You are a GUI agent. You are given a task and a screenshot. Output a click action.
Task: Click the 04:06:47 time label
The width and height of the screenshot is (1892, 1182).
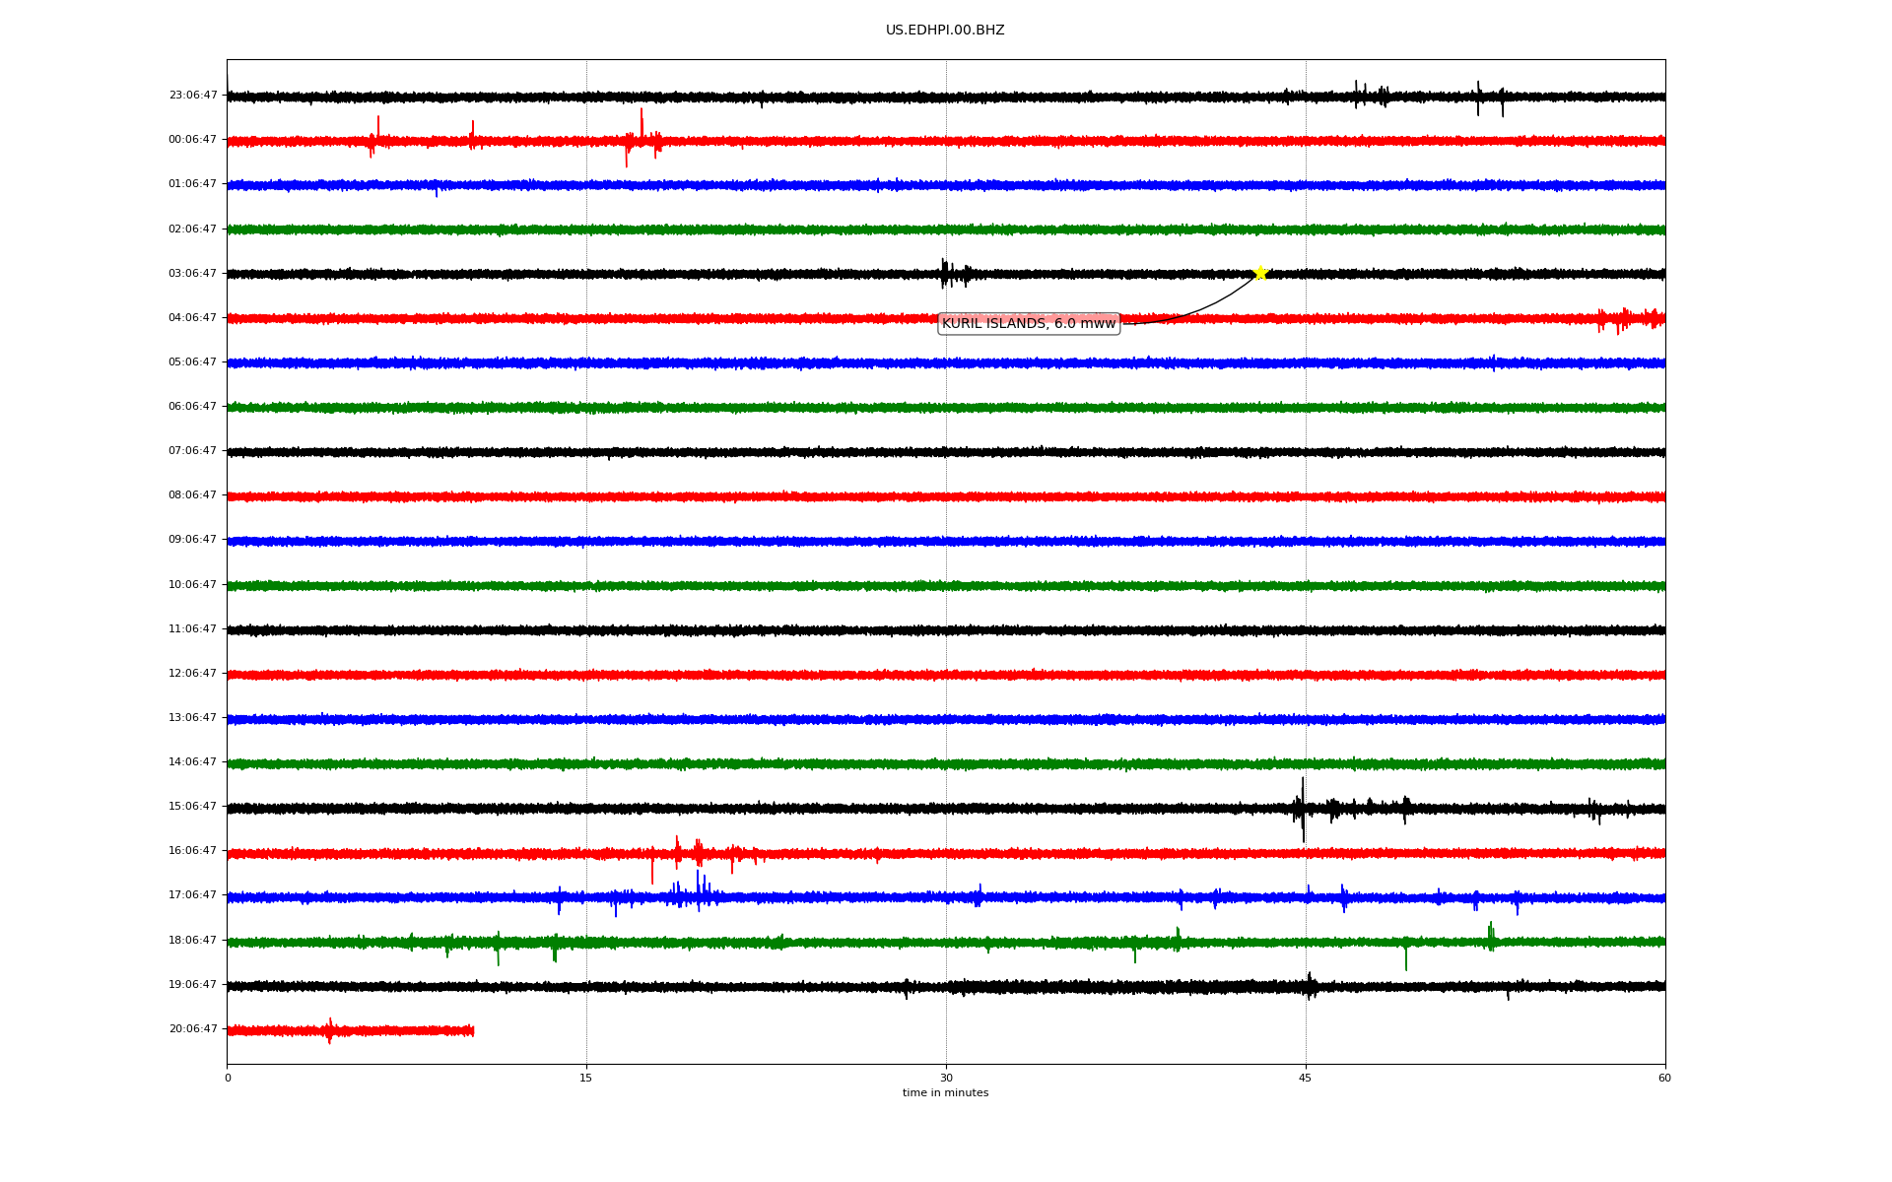click(192, 318)
